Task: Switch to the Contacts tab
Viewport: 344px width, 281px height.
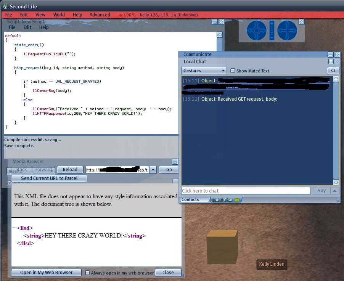Action: [x=195, y=199]
